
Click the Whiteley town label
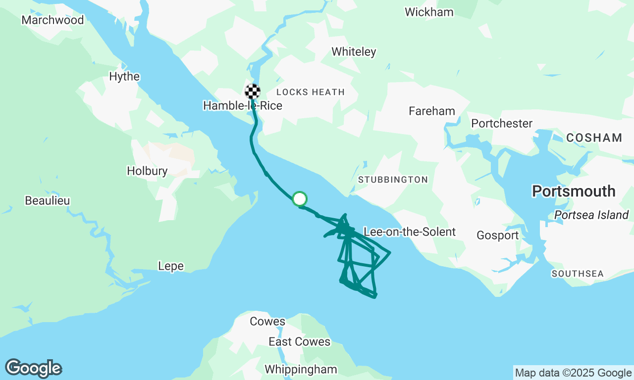tap(354, 51)
